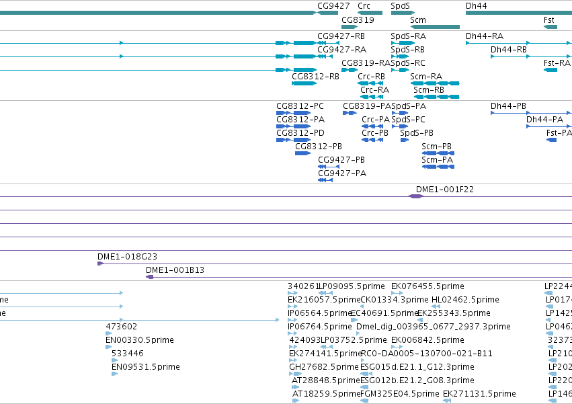Select EST label 533446
This screenshot has width=572, height=404.
128,354
